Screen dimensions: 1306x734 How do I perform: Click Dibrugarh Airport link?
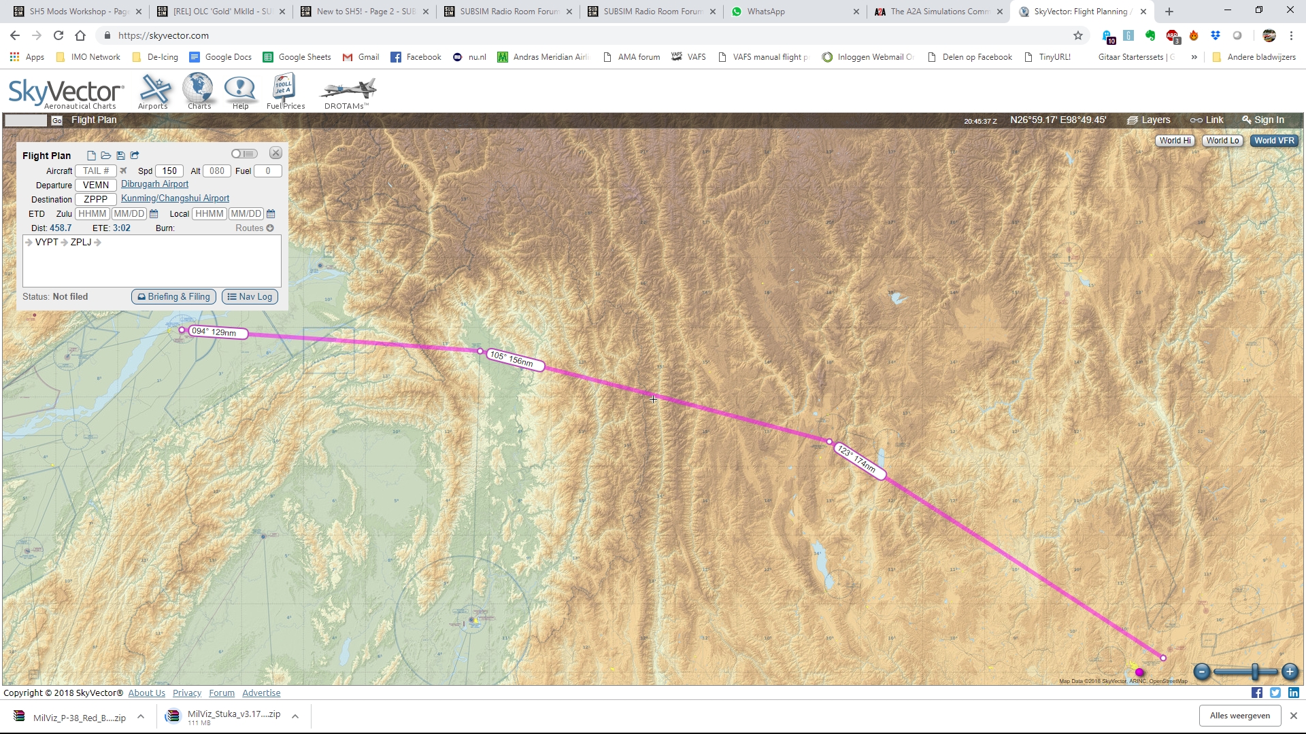click(x=154, y=183)
